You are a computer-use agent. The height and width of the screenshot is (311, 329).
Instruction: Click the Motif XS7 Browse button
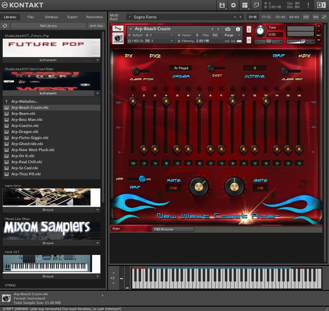coord(48,276)
